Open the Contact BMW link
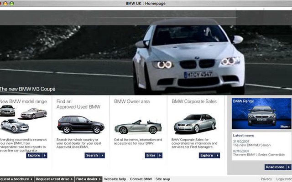The image size is (292, 182). (141, 179)
